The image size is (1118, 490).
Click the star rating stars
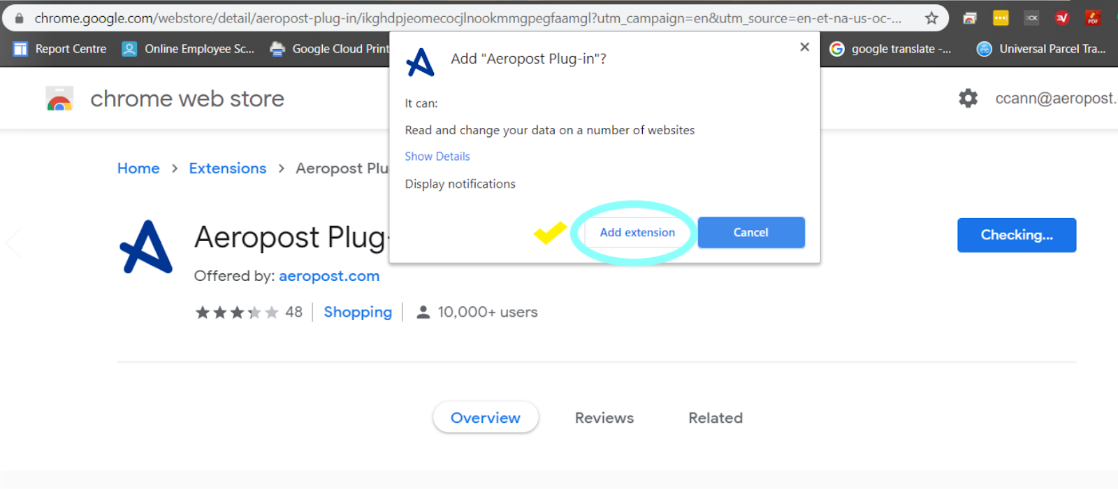pos(237,312)
